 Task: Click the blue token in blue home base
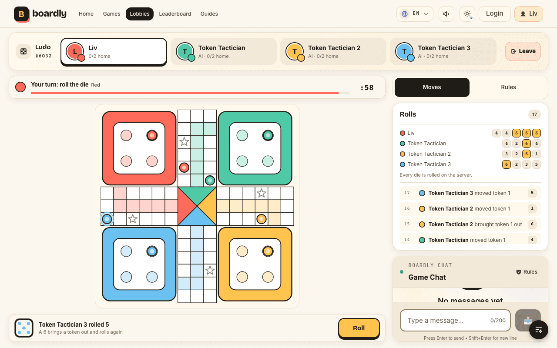(152, 251)
